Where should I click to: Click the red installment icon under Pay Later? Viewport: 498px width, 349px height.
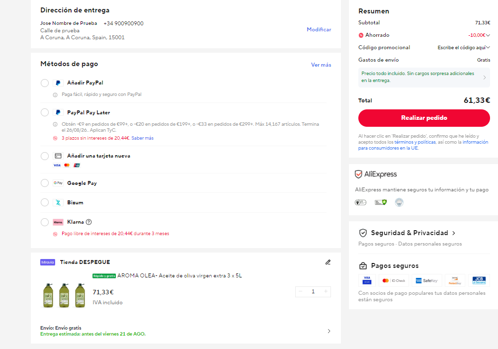click(x=55, y=138)
